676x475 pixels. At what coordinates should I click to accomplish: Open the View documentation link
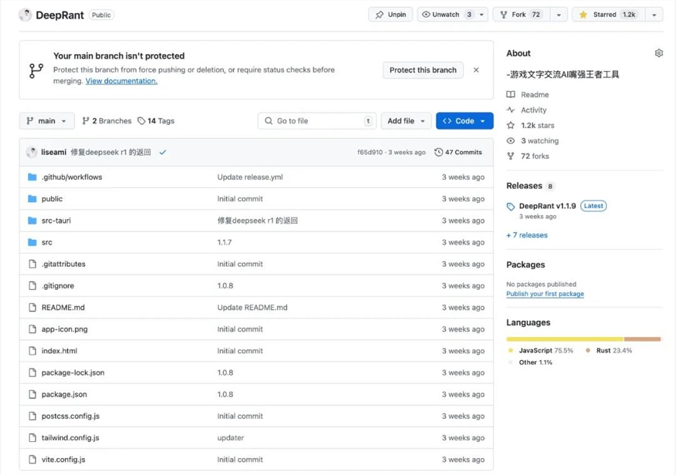(121, 81)
